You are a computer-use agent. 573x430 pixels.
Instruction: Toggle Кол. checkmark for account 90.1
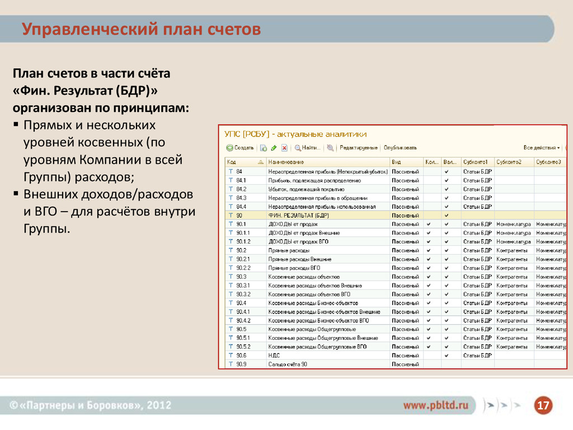(x=429, y=224)
